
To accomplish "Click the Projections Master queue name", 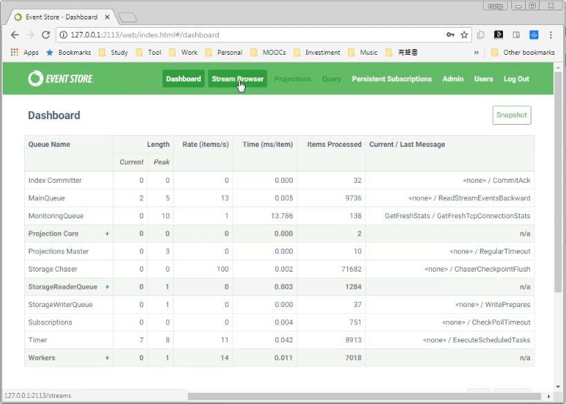I will [x=59, y=251].
